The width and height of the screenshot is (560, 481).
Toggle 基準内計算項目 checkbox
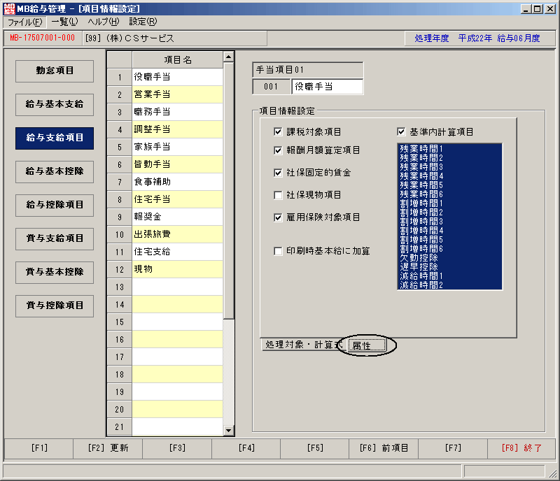pos(401,131)
